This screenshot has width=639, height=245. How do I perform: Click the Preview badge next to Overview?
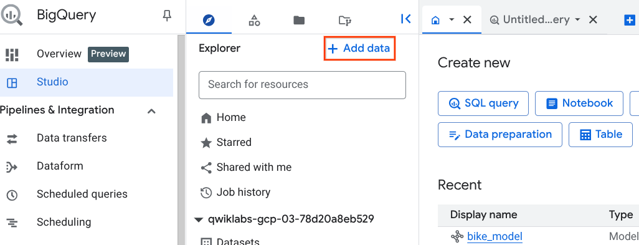108,54
